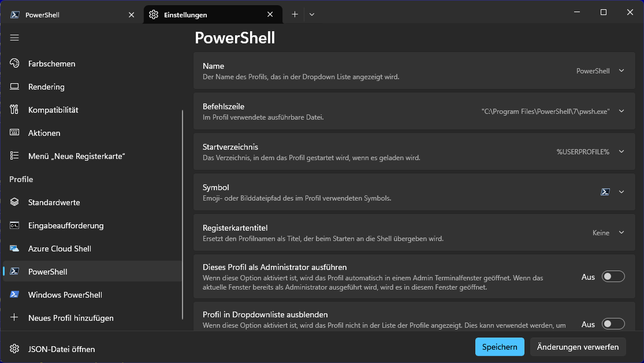
Task: Open Menü „Neue Registerkarte“ settings
Action: pyautogui.click(x=92, y=156)
